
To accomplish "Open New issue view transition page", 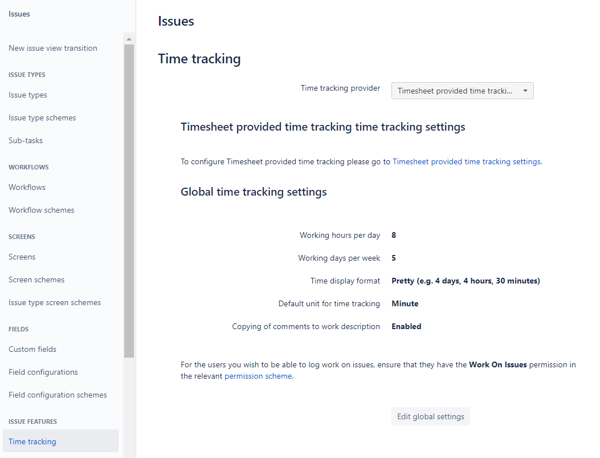I will (x=52, y=48).
